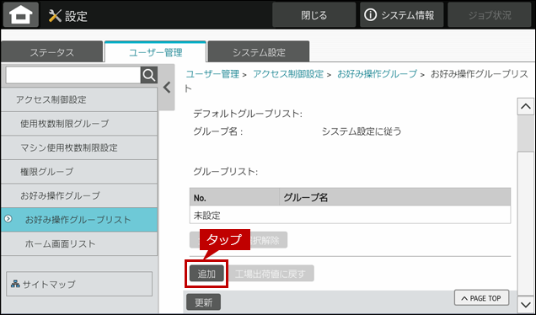Open the サイトマップ link
The width and height of the screenshot is (536, 315).
tap(79, 284)
